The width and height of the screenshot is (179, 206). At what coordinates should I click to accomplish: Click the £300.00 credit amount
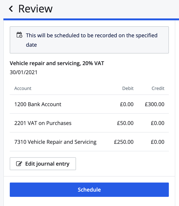tap(154, 104)
